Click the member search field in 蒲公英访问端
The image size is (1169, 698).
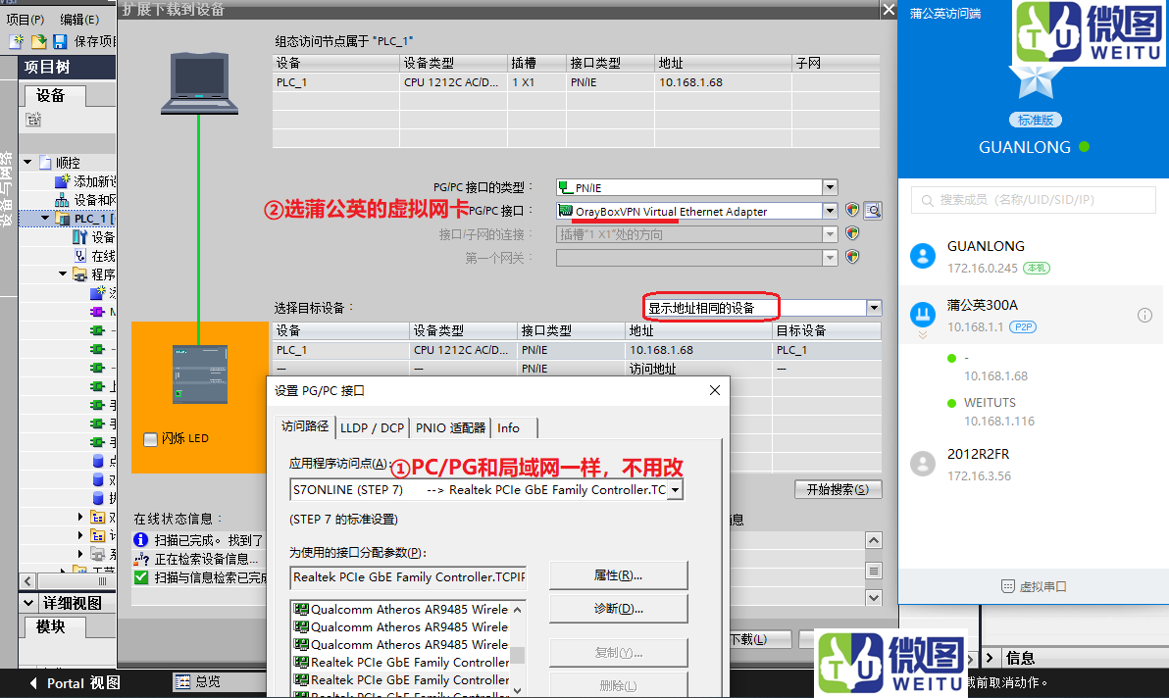(x=1033, y=200)
